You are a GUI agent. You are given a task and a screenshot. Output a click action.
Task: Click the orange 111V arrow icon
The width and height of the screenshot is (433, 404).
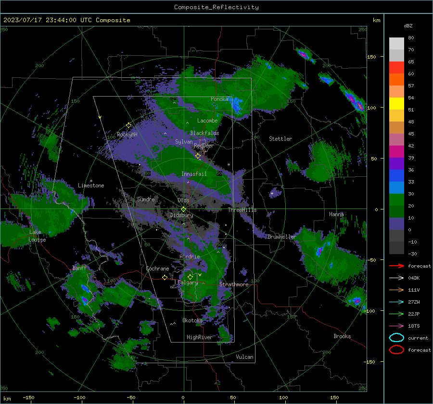[396, 290]
